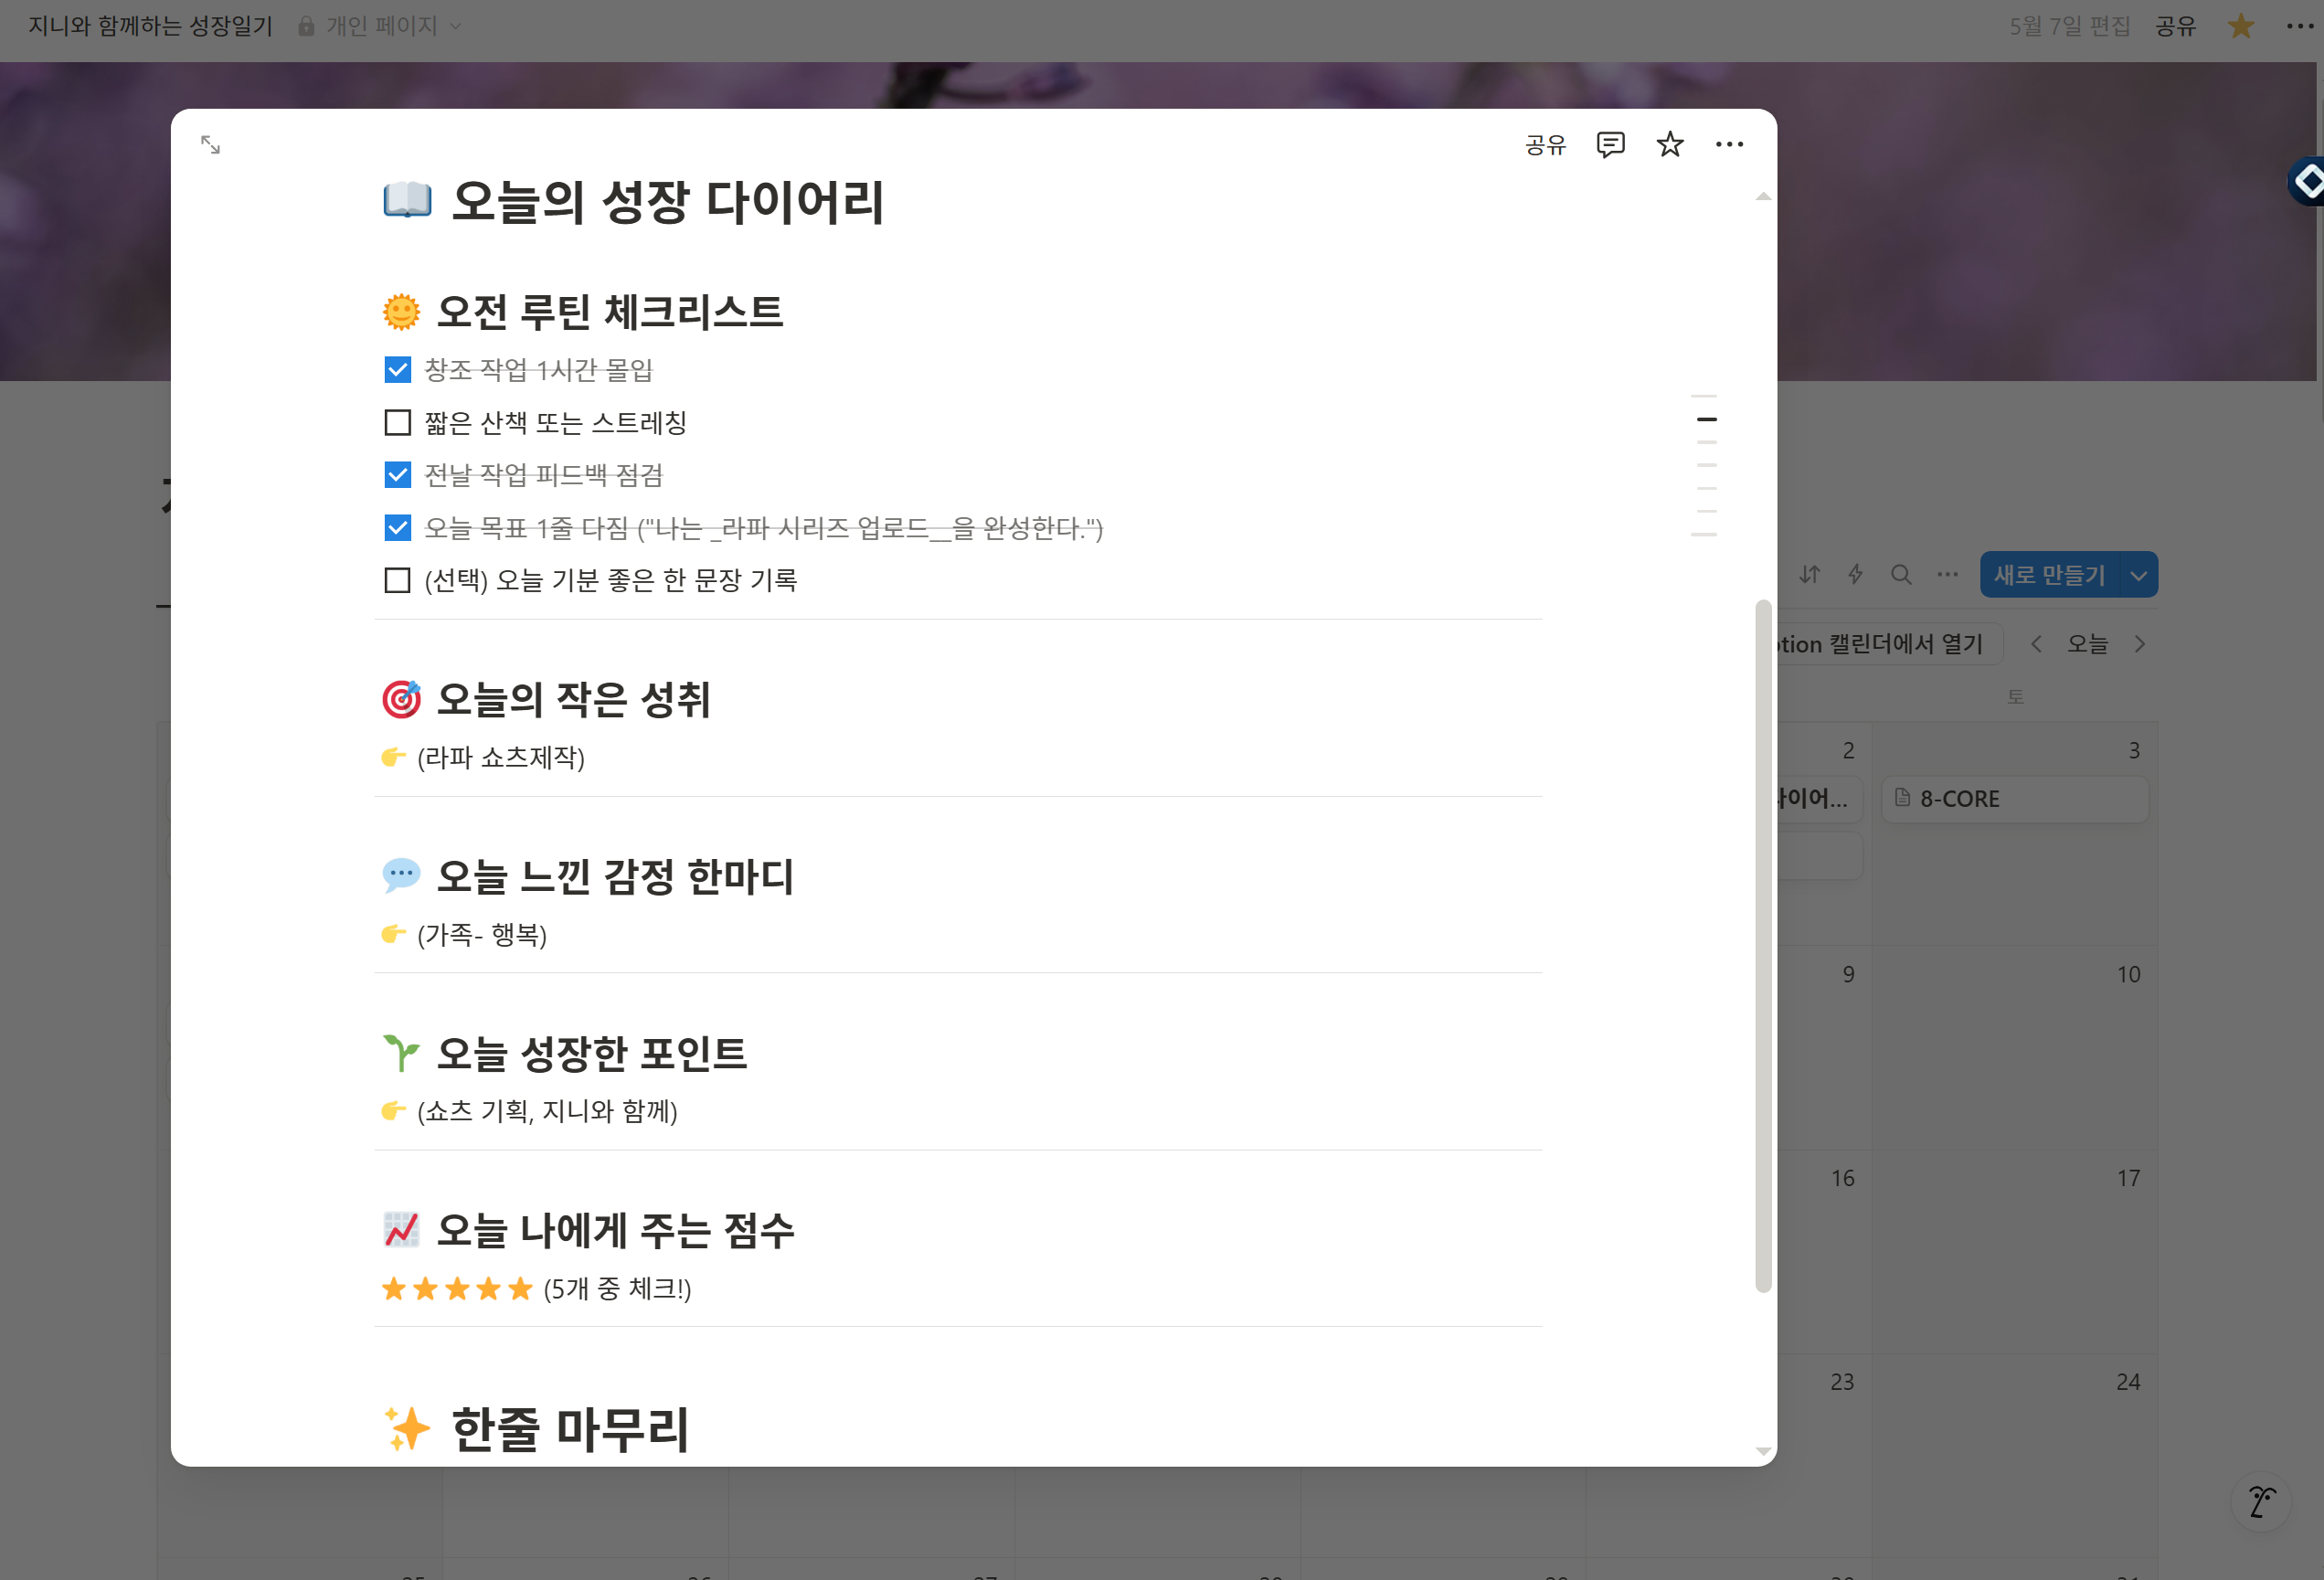
Task: Uncheck 창조 작업 1시간 몰입 checkbox
Action: pos(398,370)
